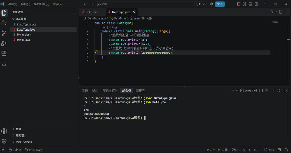Open new terminal profile dropdown arrow
This screenshot has width=291, height=153.
coord(237,90)
